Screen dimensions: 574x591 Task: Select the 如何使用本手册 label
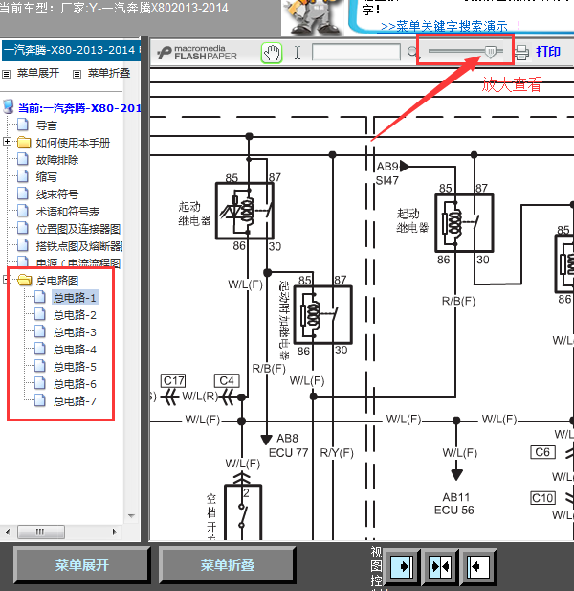pyautogui.click(x=73, y=143)
